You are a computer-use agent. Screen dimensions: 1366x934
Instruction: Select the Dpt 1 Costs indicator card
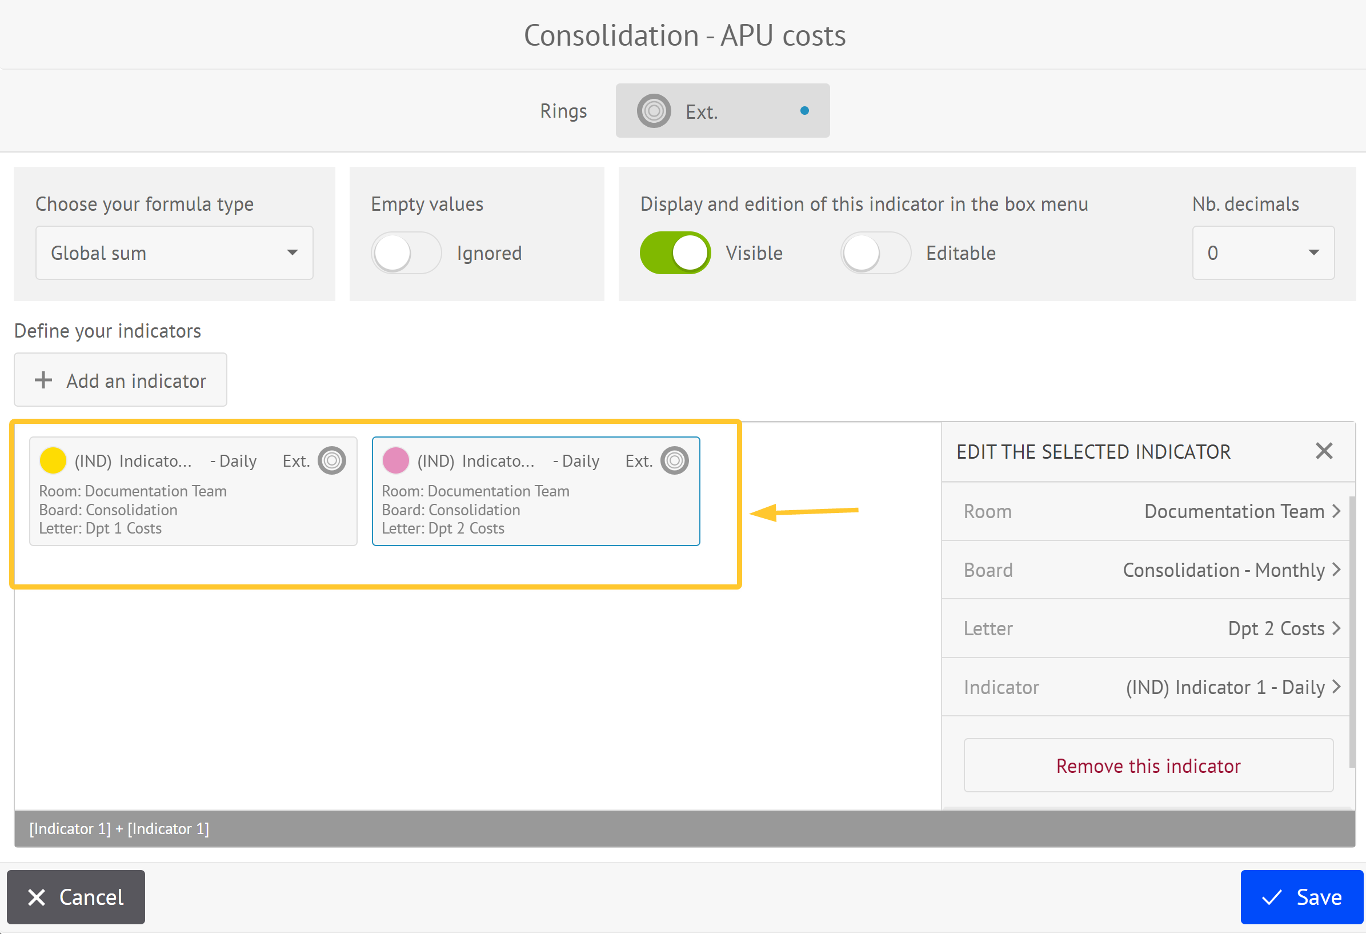(x=193, y=491)
